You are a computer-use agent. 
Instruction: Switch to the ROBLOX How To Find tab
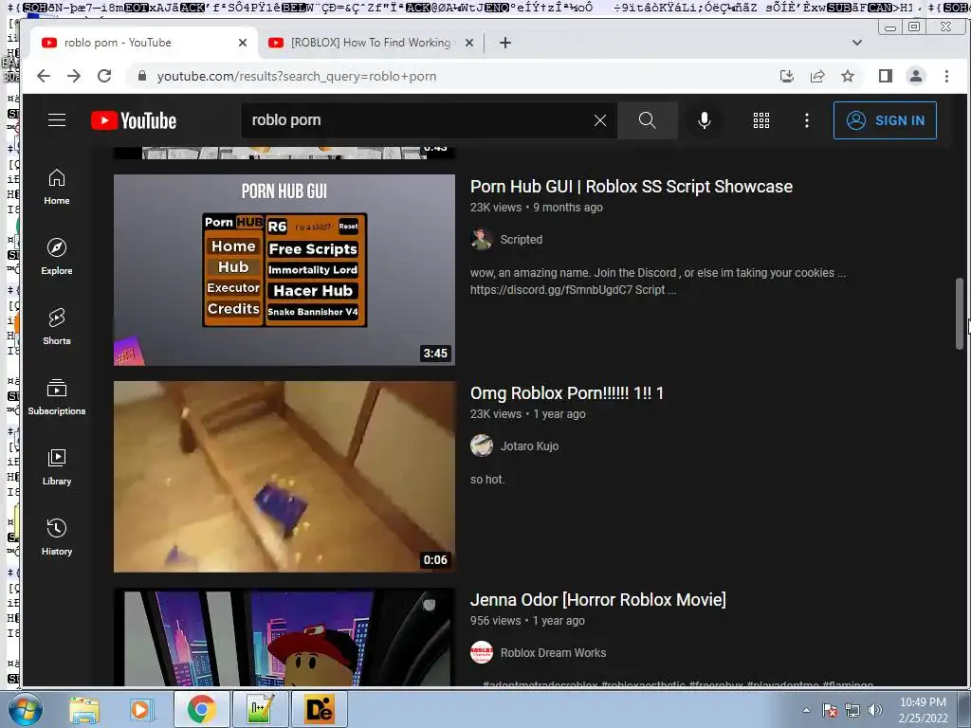pos(371,43)
